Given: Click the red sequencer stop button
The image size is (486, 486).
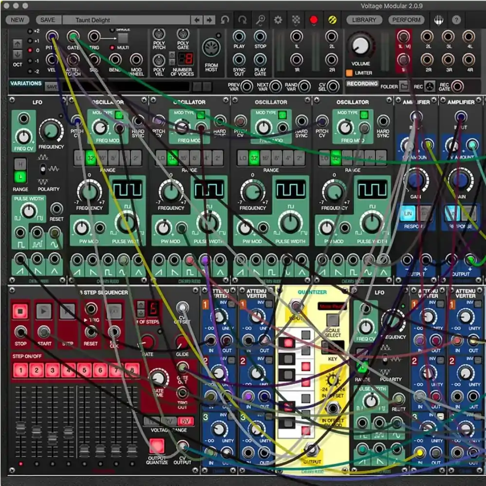Looking at the screenshot, I should point(20,311).
